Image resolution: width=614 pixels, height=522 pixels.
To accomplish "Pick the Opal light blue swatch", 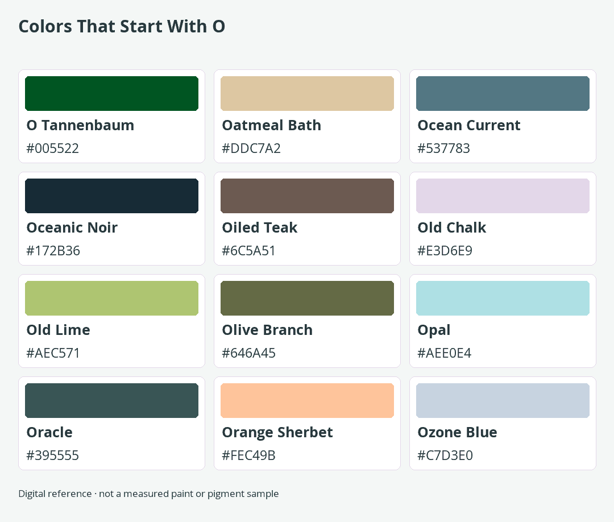I will (503, 298).
